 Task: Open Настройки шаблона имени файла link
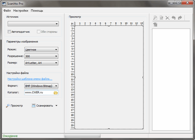point(30,79)
